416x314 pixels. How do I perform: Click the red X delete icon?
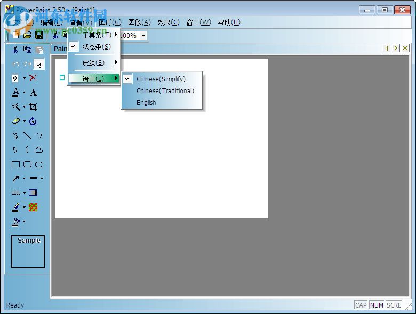point(33,78)
